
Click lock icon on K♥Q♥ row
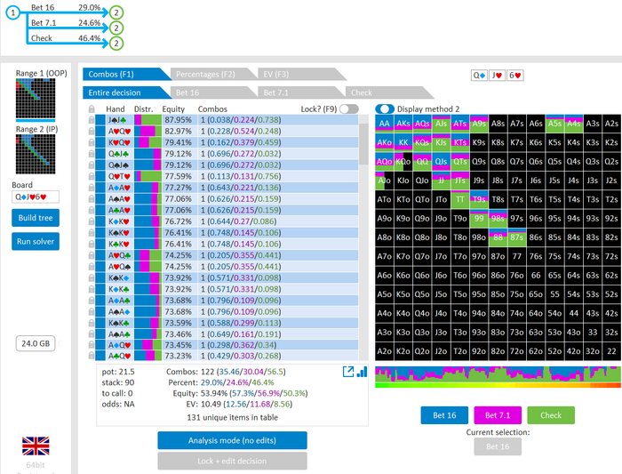coord(92,142)
